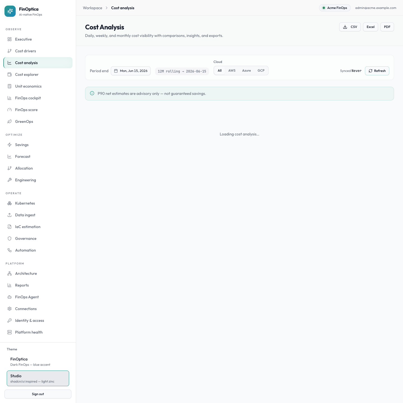Click the FinOptica sparkle logo icon

pyautogui.click(x=10, y=11)
